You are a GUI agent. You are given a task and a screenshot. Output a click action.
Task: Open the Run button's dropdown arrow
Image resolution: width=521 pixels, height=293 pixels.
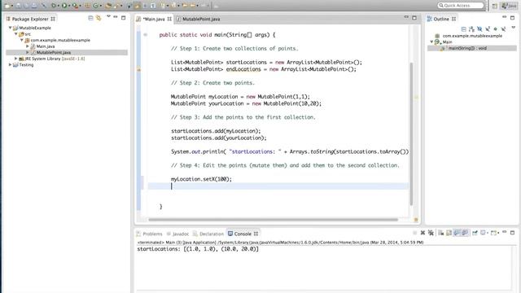click(x=69, y=6)
